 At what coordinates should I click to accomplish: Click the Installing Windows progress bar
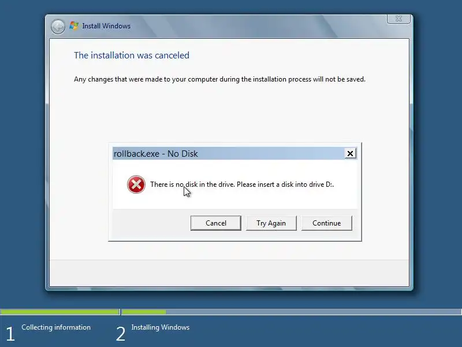pyautogui.click(x=292, y=312)
